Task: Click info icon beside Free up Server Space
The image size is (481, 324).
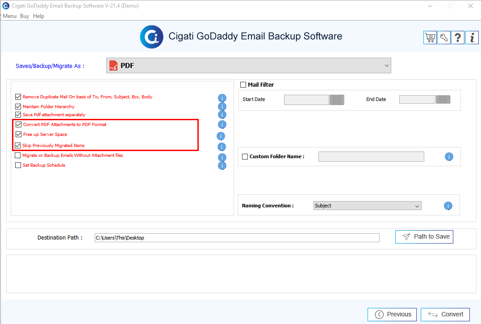Action: click(x=221, y=136)
